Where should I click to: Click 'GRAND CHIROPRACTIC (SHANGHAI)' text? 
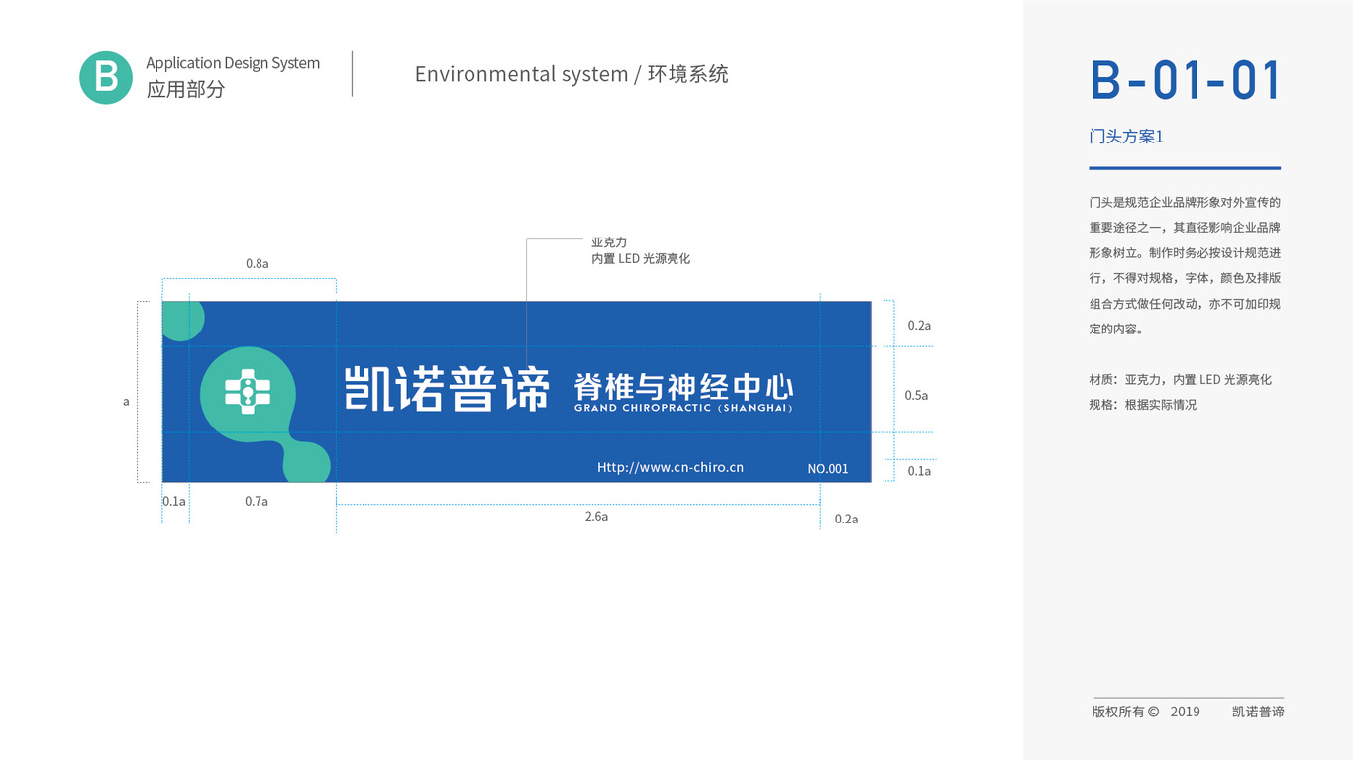tap(683, 408)
